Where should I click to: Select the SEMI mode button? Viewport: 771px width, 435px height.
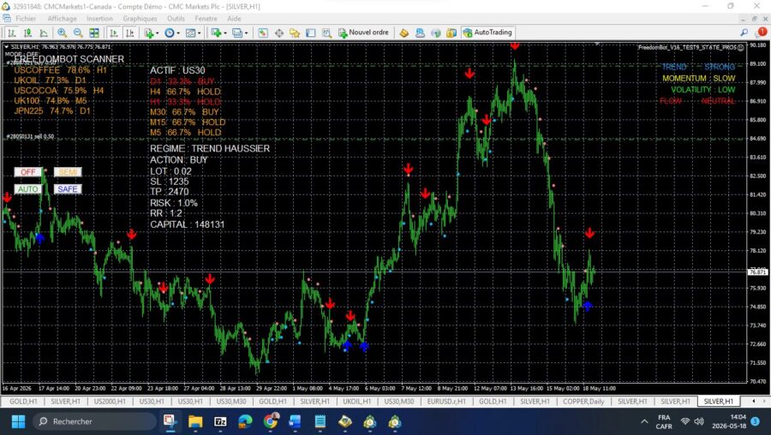[x=68, y=172]
